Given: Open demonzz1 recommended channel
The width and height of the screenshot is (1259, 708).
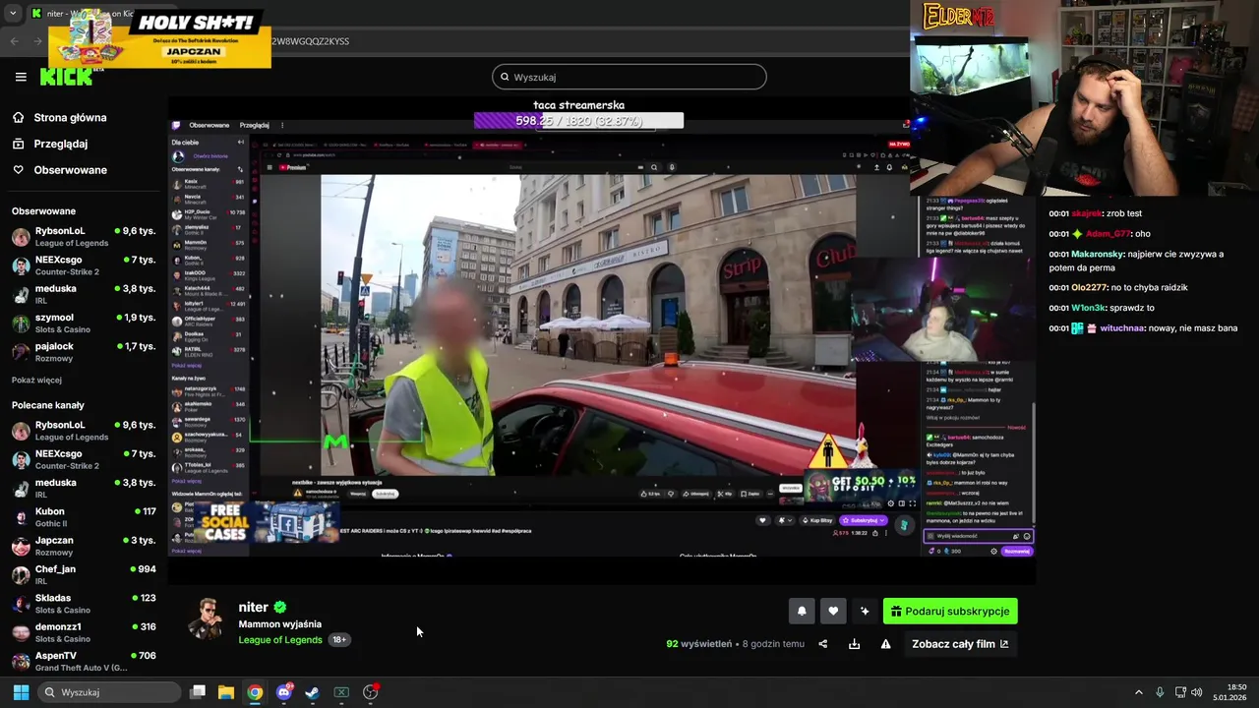Looking at the screenshot, I should point(84,632).
